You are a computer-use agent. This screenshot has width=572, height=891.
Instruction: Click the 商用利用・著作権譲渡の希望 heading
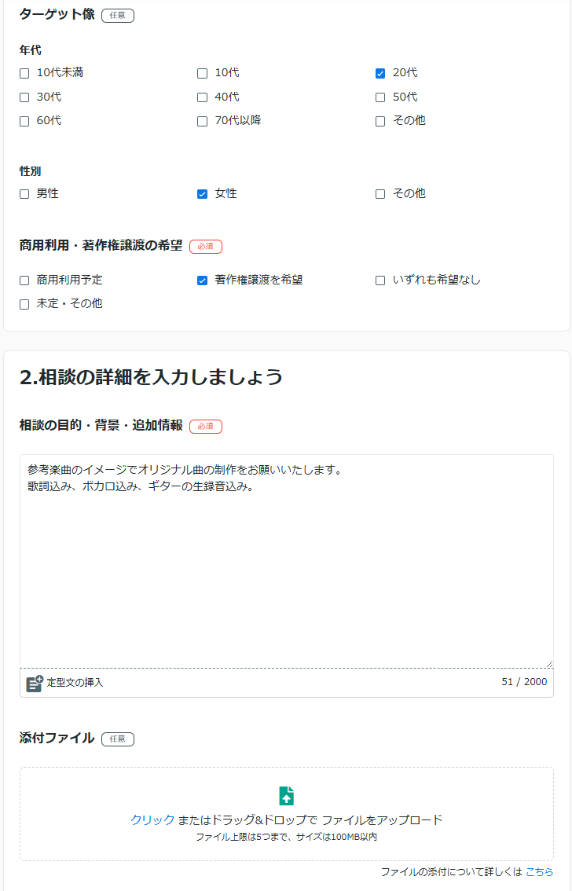pyautogui.click(x=101, y=245)
